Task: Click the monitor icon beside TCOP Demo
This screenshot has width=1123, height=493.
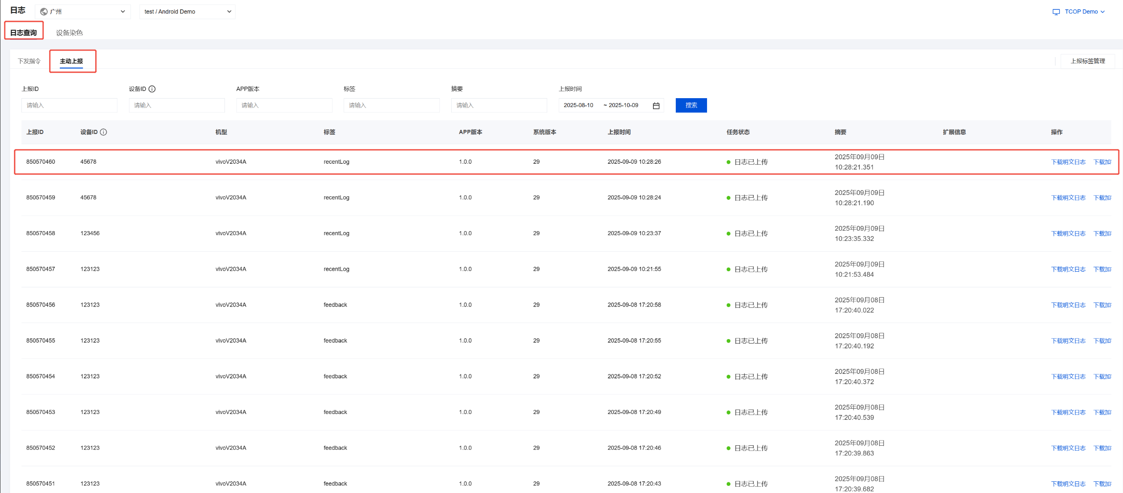Action: (1056, 12)
